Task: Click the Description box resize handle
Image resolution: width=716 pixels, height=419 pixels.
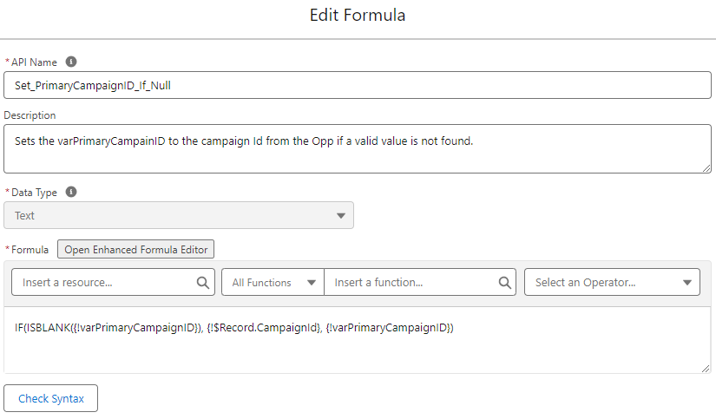Action: tap(706, 168)
